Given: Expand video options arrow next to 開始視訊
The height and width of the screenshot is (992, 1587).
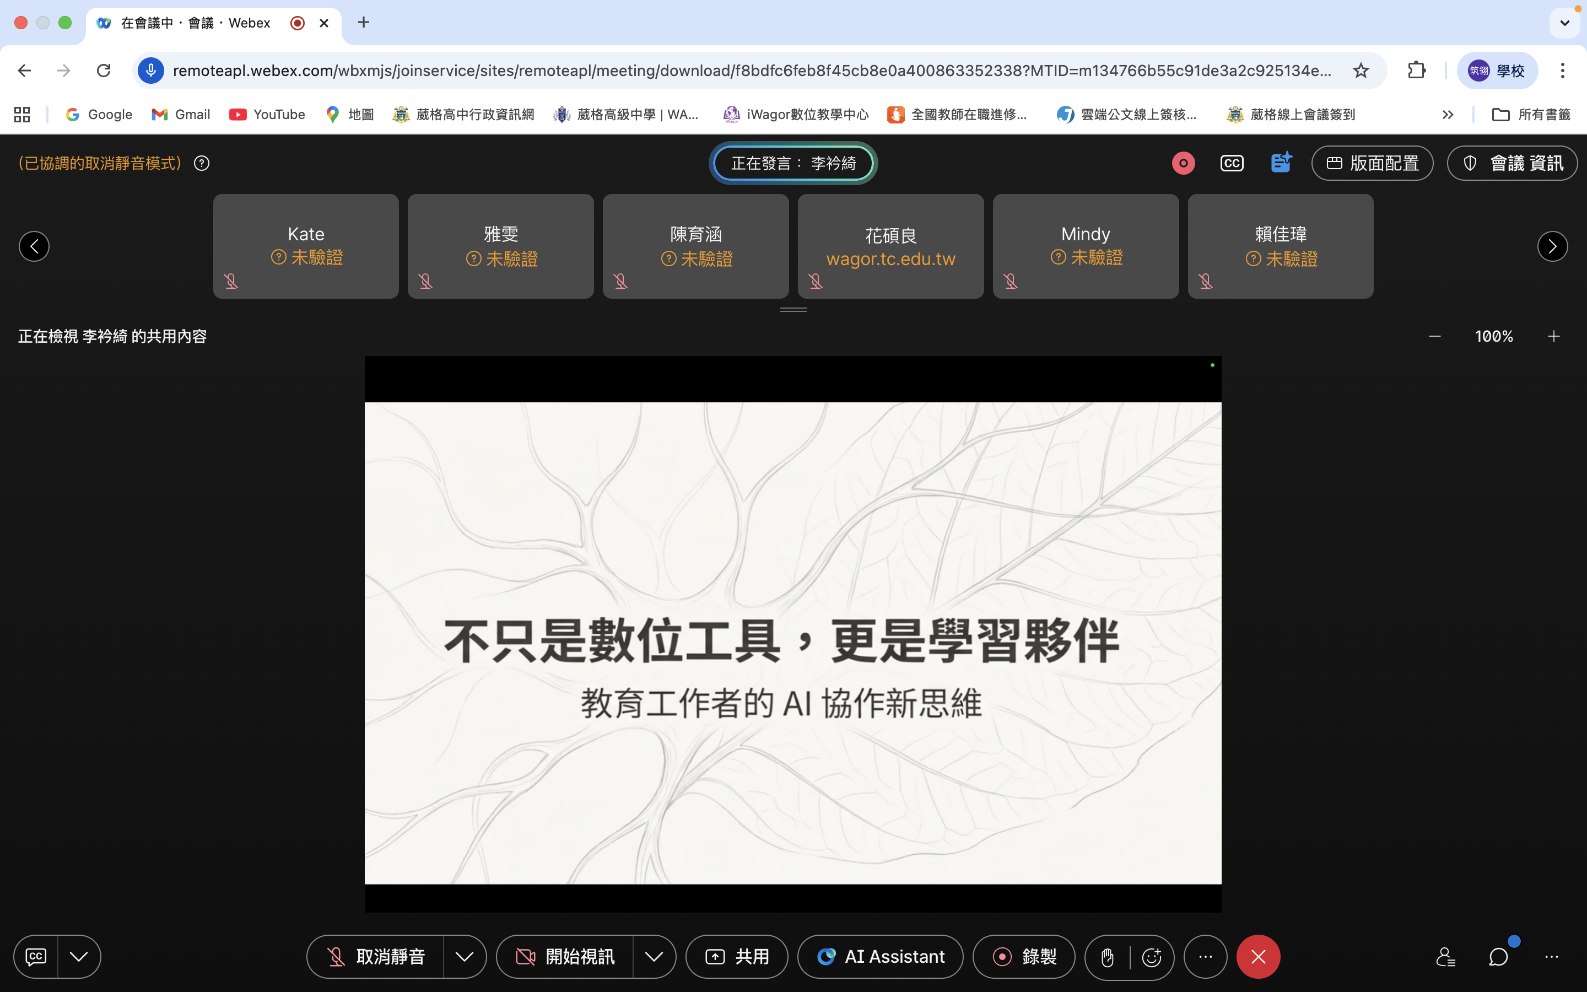Looking at the screenshot, I should click(654, 957).
